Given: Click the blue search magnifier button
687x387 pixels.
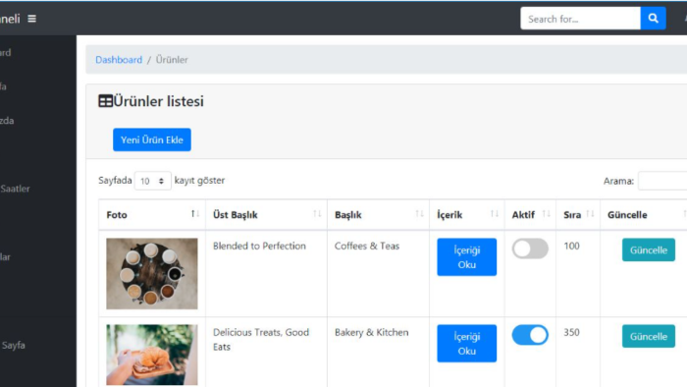Looking at the screenshot, I should 653,19.
